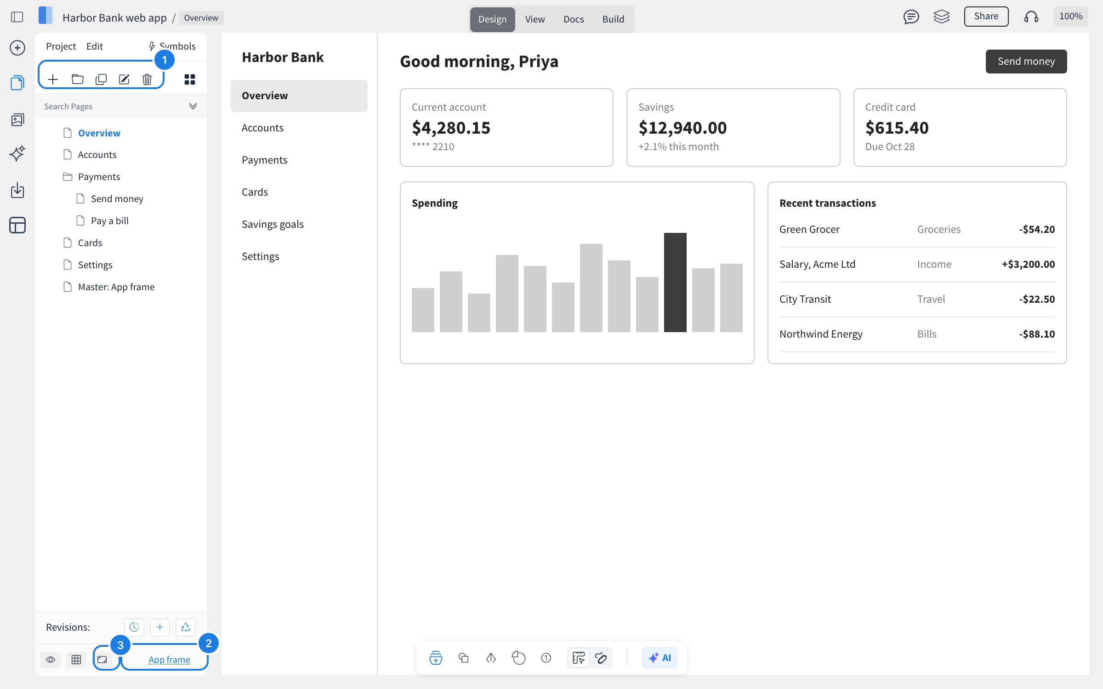Select the dark highlighted bar in Spending chart
Viewport: 1103px width, 689px height.
[x=675, y=282]
